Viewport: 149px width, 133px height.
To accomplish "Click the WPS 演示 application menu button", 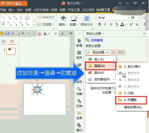I will 14,3.
